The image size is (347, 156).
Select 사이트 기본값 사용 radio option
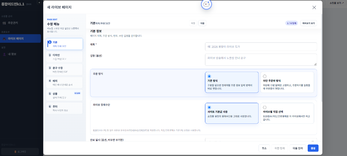point(209,107)
